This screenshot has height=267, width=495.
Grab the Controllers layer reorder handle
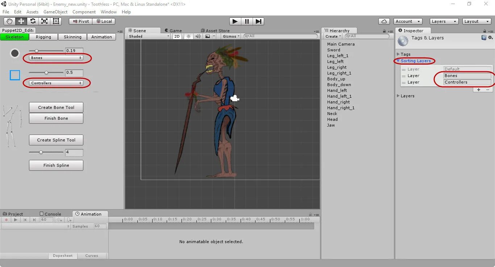[x=404, y=82]
